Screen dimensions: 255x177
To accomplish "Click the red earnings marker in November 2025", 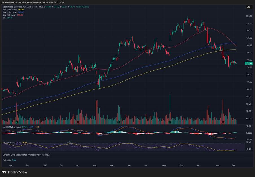I will 223,123.
